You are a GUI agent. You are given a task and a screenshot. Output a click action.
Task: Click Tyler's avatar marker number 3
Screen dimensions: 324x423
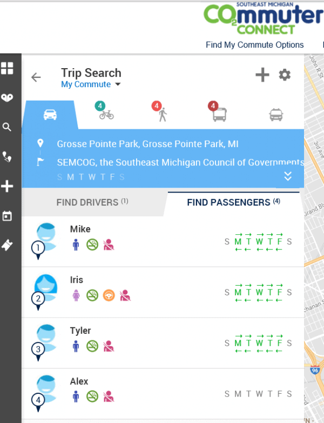(x=38, y=349)
